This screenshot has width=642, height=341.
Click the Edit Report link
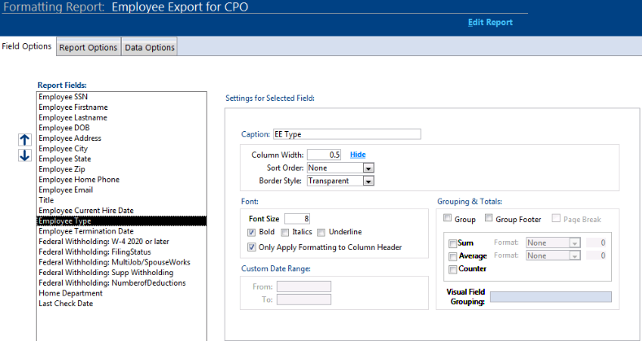pyautogui.click(x=490, y=23)
